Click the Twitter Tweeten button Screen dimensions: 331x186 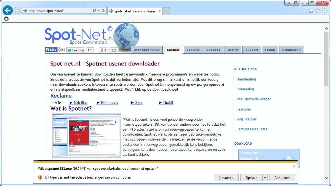pyautogui.click(x=76, y=50)
